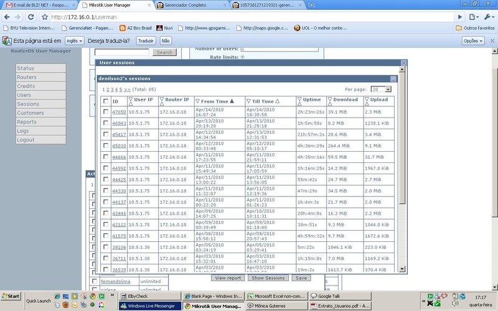Viewport: 498px width, 311px height.
Task: Switch to E-mail de BLZ! NET tab
Action: [40, 5]
